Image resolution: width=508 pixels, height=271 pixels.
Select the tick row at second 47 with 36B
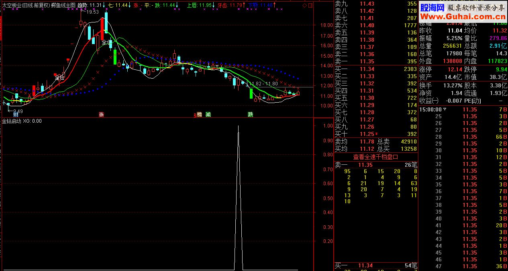pos(463,266)
